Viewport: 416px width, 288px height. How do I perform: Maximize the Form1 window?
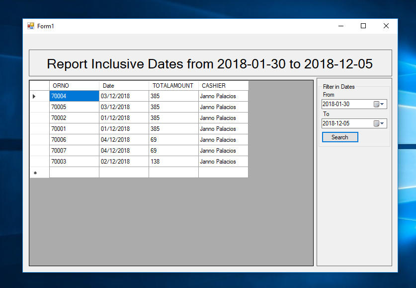pos(363,26)
